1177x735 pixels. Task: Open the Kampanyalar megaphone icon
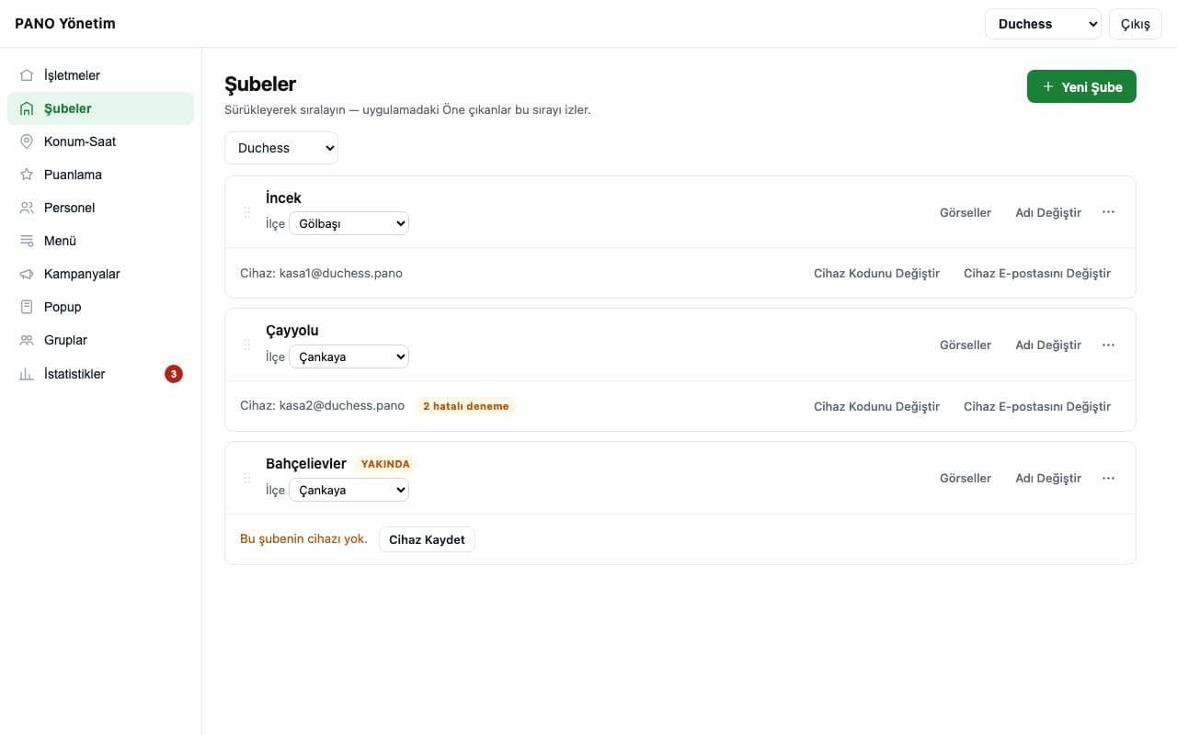(x=27, y=274)
